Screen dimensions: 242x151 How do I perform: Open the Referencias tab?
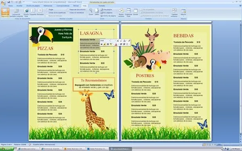click(48, 6)
